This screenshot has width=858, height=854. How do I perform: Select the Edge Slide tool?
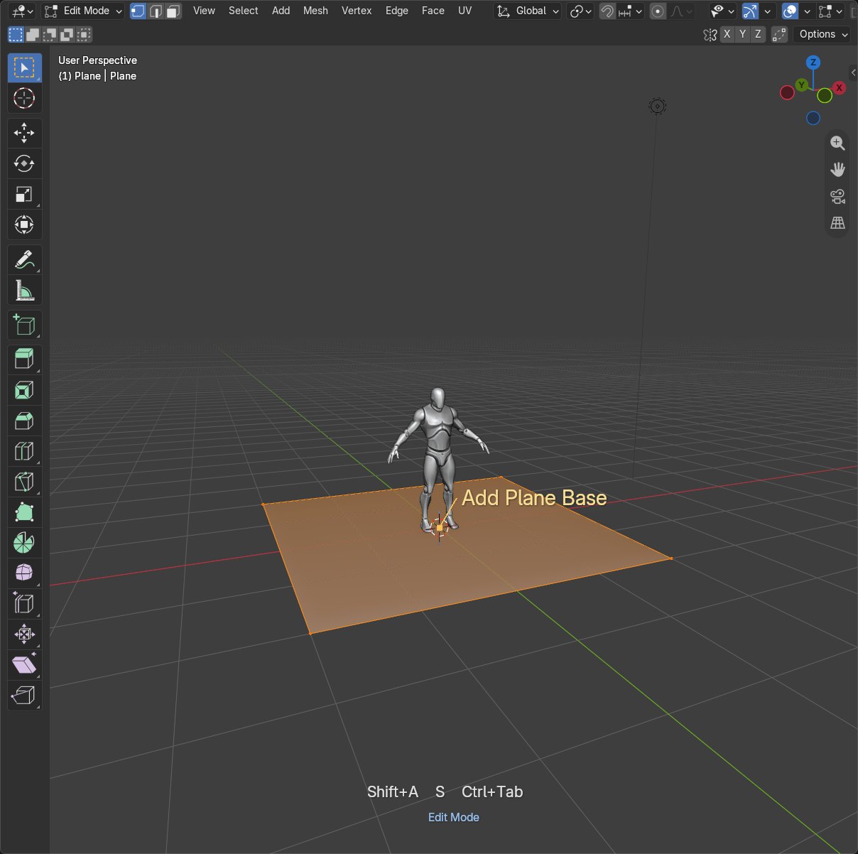(24, 604)
